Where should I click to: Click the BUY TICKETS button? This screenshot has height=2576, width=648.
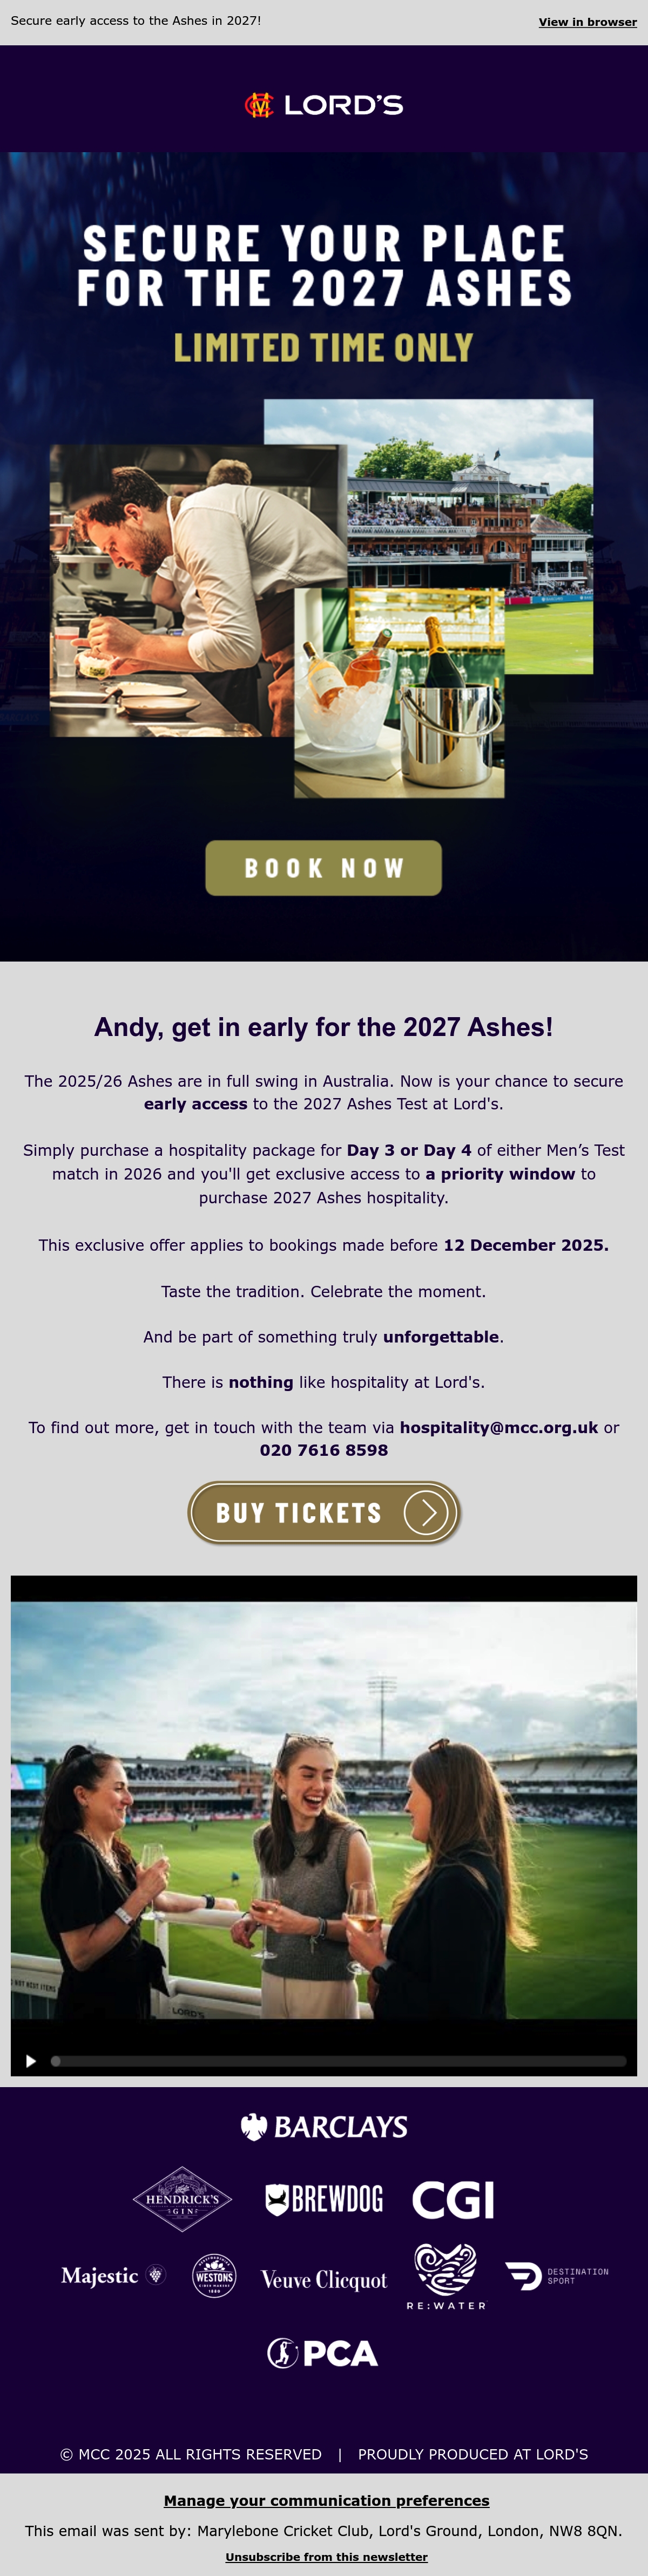324,1513
